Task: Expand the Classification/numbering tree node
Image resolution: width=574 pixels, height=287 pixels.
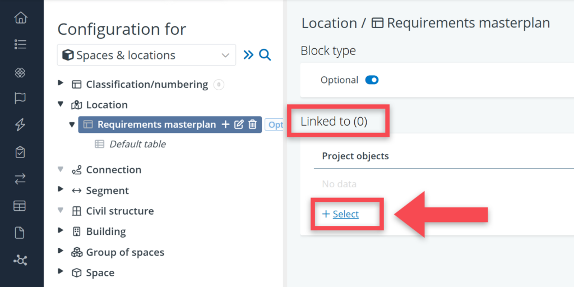Action: click(x=61, y=84)
